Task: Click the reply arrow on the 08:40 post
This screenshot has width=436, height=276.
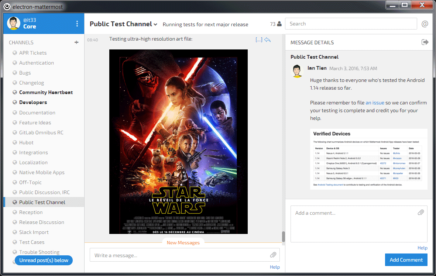Action: (268, 40)
